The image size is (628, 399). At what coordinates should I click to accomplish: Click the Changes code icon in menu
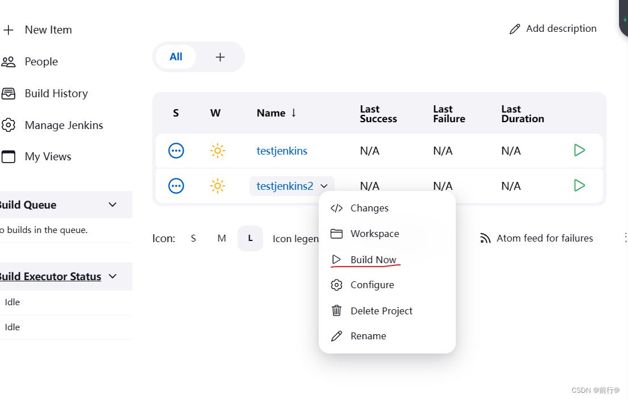pyautogui.click(x=336, y=209)
